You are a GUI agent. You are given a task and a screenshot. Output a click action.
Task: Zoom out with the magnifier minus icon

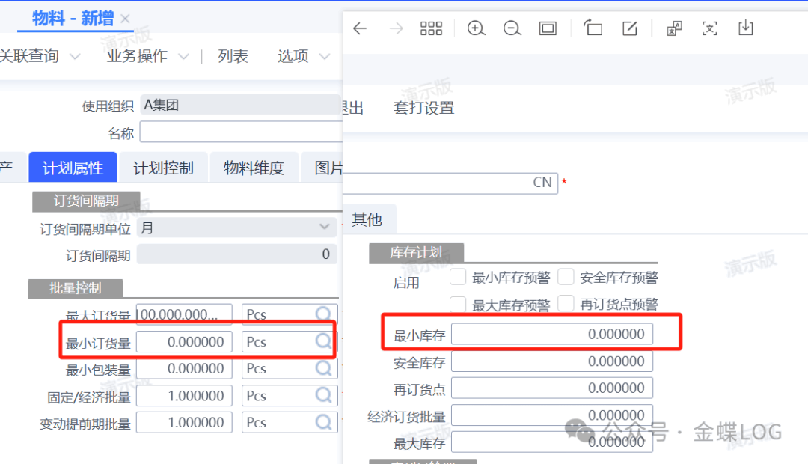point(512,28)
